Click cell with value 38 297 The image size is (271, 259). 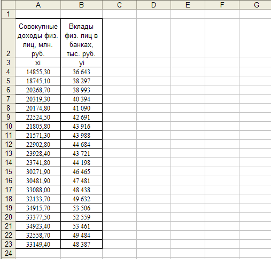click(x=81, y=81)
